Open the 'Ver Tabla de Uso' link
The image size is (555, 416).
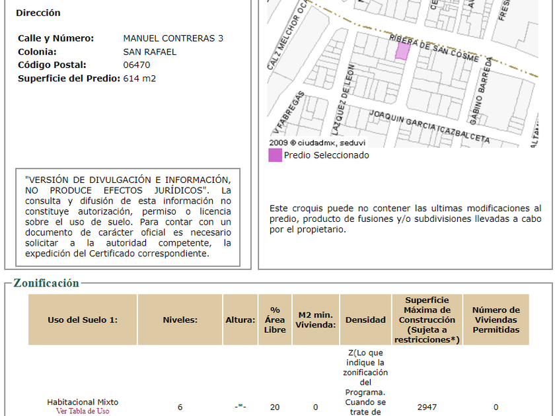click(x=83, y=411)
